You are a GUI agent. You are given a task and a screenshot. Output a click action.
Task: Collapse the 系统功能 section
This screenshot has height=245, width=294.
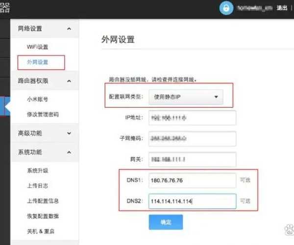click(69, 152)
